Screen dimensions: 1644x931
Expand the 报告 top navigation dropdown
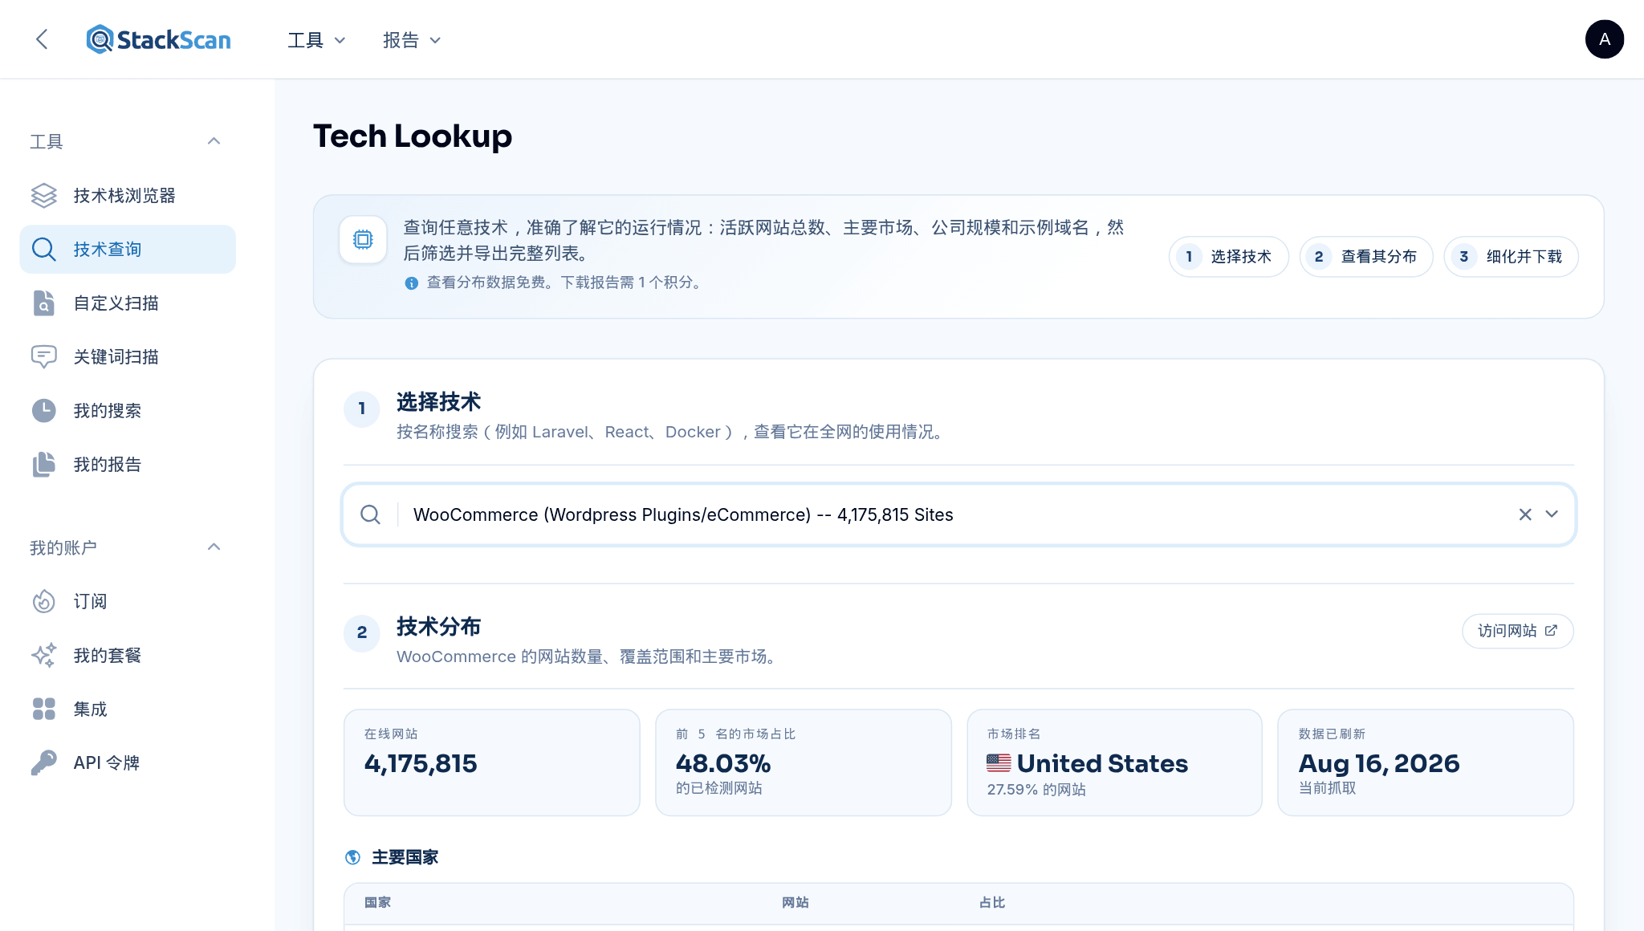(x=412, y=40)
